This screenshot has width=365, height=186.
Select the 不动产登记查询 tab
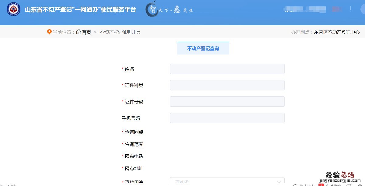[x=203, y=48]
